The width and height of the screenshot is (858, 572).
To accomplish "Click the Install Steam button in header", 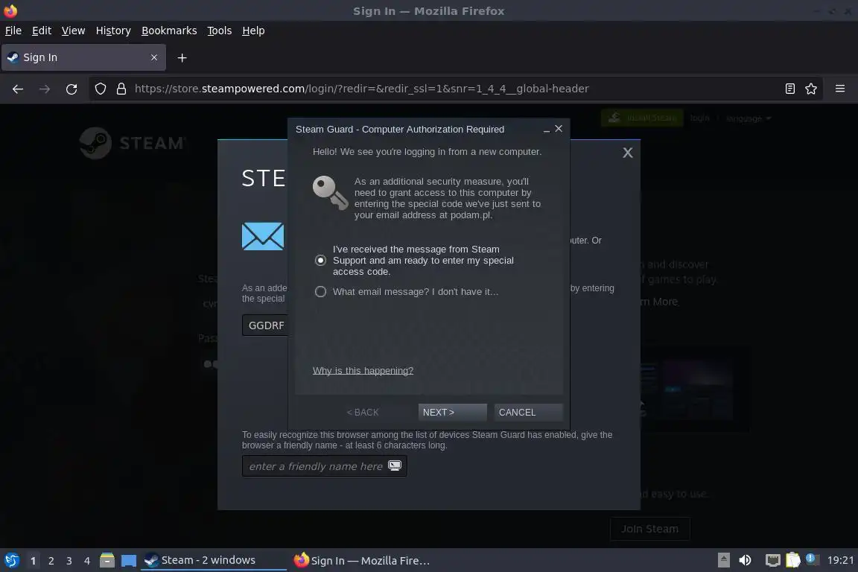I will [x=643, y=118].
